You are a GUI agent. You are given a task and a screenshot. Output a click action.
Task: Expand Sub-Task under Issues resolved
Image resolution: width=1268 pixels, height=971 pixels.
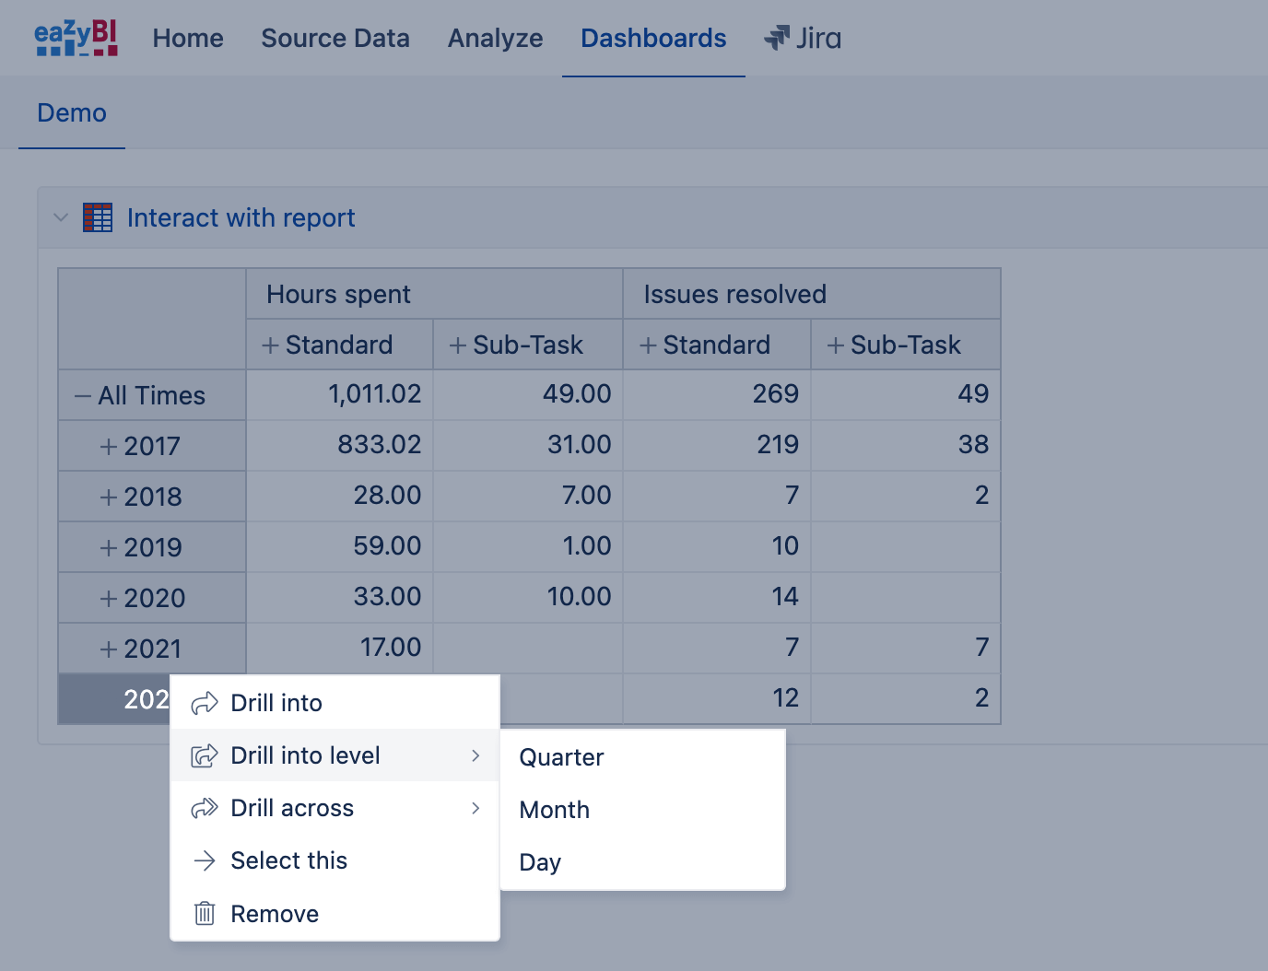click(x=836, y=345)
